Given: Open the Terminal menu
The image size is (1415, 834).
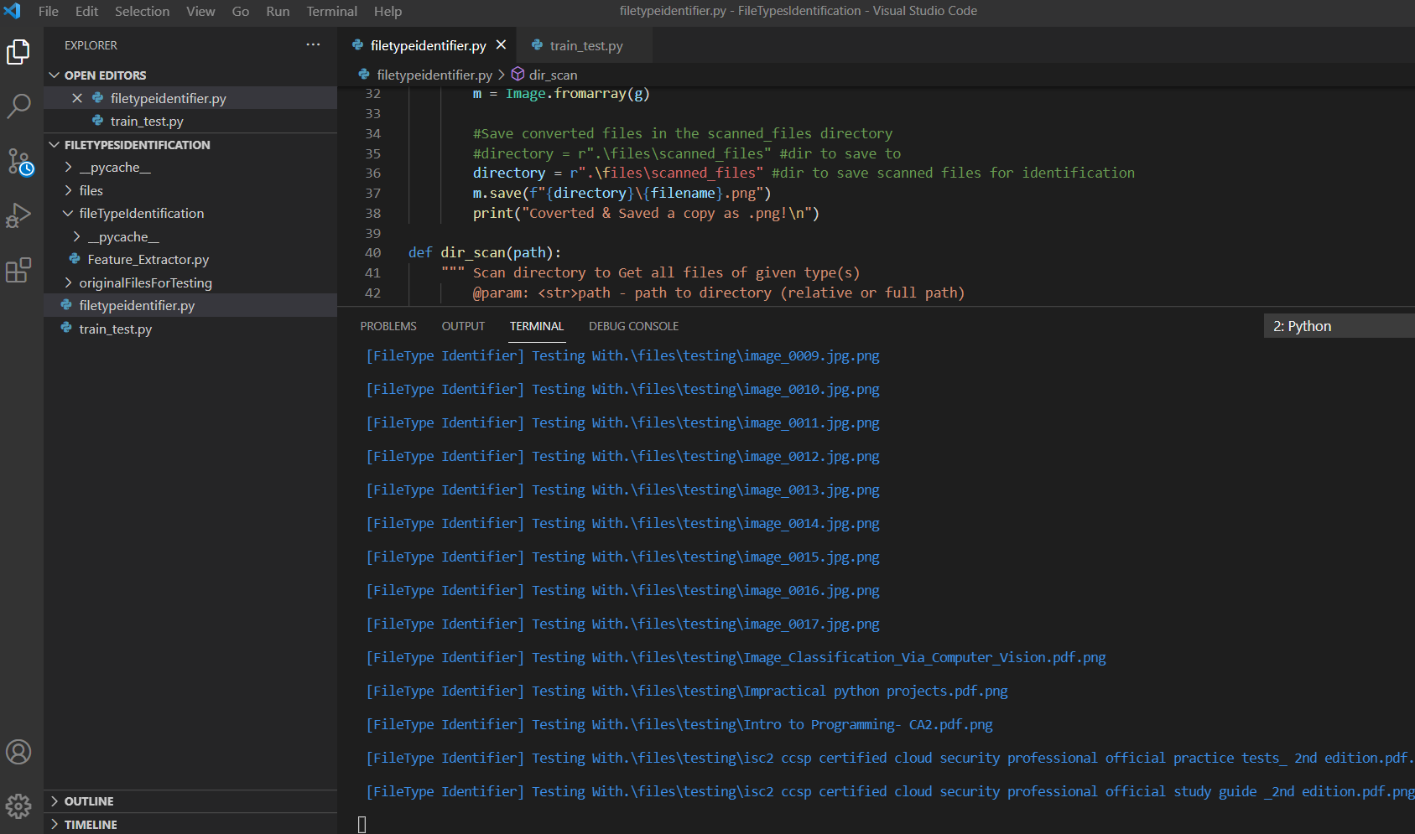Looking at the screenshot, I should [331, 11].
